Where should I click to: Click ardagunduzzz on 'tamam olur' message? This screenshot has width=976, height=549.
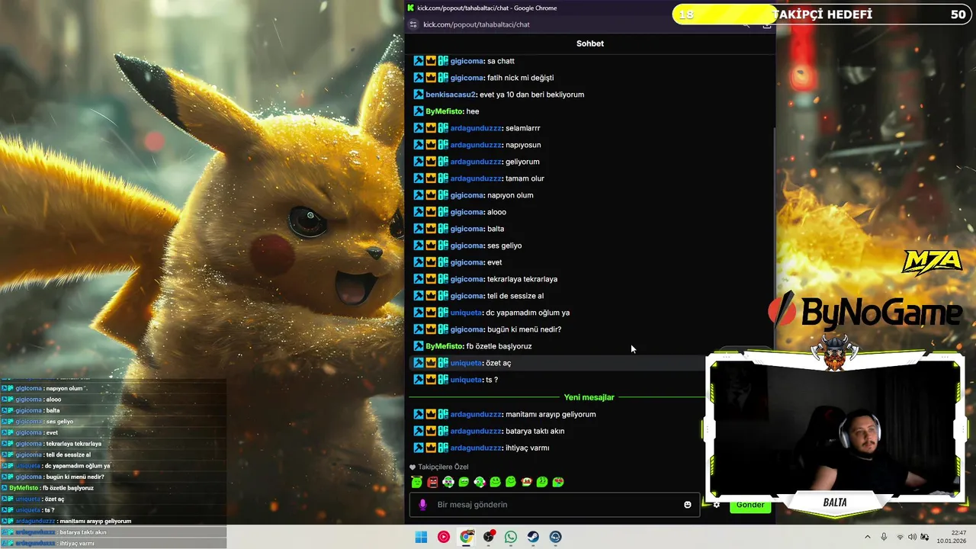[x=476, y=178]
